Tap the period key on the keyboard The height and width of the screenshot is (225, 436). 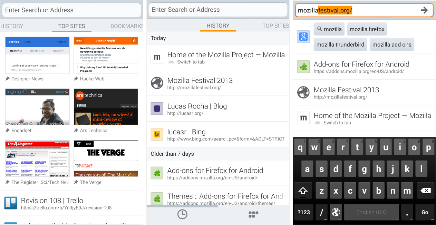407,212
